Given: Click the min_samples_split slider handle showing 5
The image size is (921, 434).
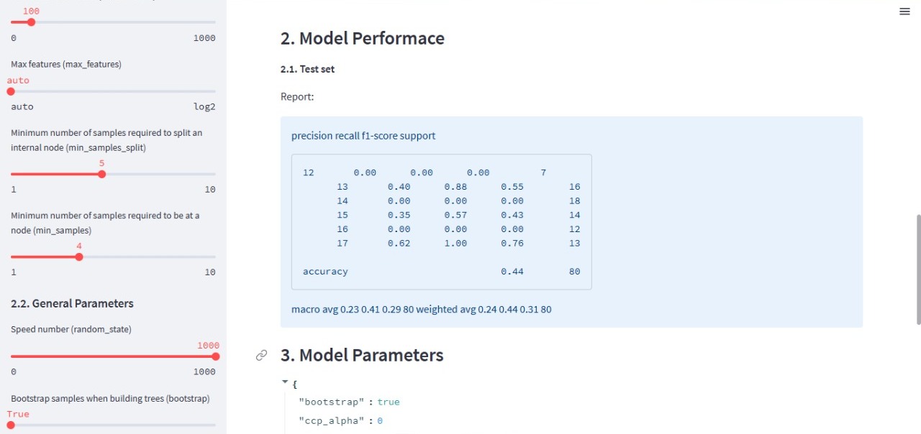Looking at the screenshot, I should click(102, 173).
